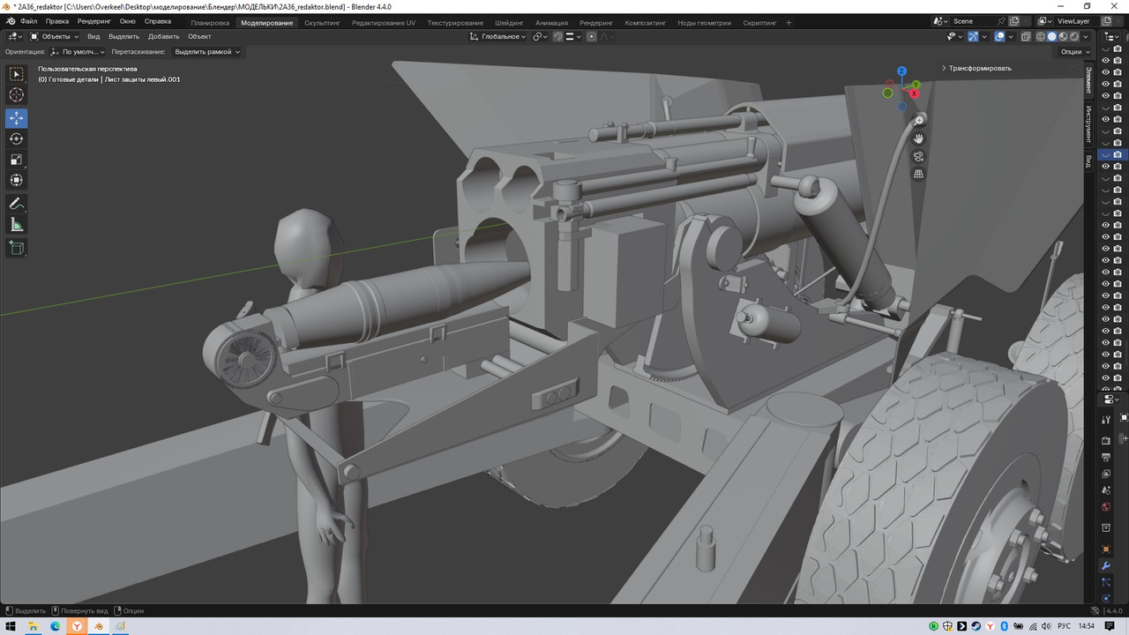Open the editor type dropdown
The height and width of the screenshot is (635, 1129).
[x=13, y=36]
